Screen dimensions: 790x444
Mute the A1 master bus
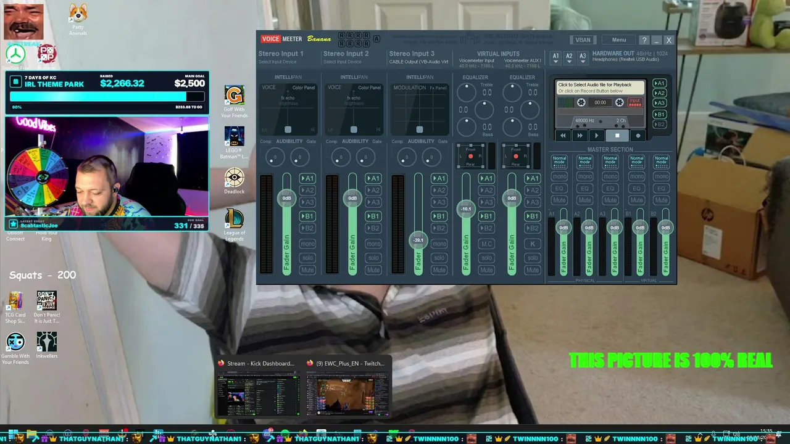click(x=559, y=200)
